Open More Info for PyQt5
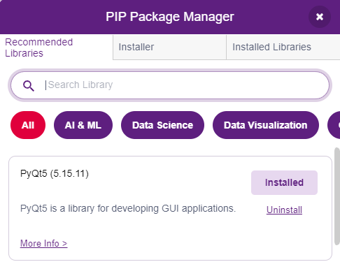 click(x=44, y=243)
